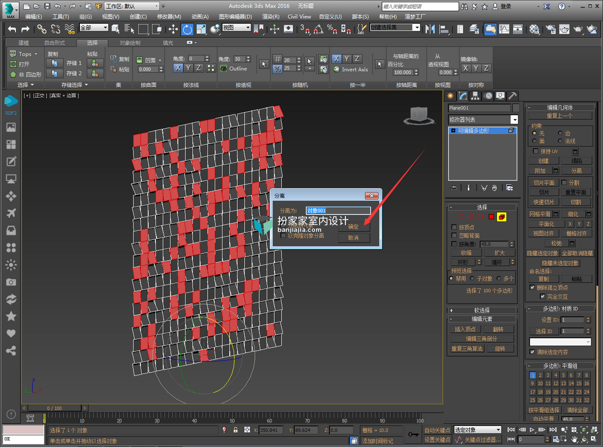Toggle the 按顶点 checkbox

click(x=454, y=227)
